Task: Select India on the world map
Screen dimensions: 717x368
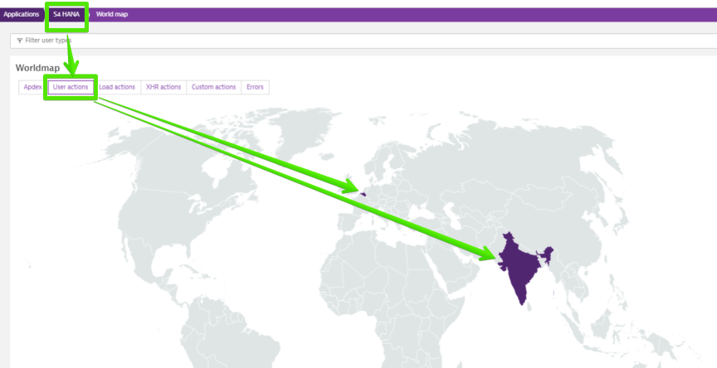Action: [x=521, y=269]
